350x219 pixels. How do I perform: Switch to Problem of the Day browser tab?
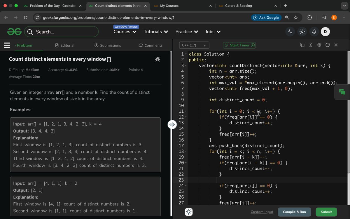coord(52,6)
